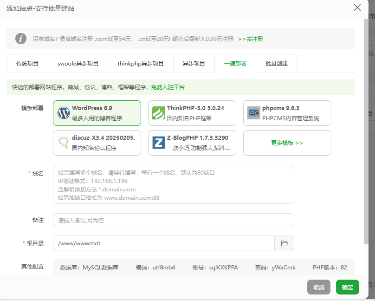Image resolution: width=375 pixels, height=301 pixels.
Task: Open the thinkphp异步项目 tab
Action: coord(141,64)
